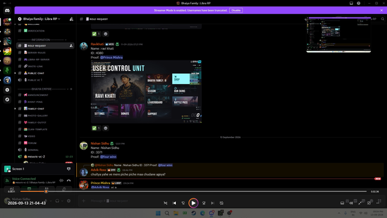The width and height of the screenshot is (387, 218).
Task: Open the Discover servers compass icon
Action: (7, 99)
